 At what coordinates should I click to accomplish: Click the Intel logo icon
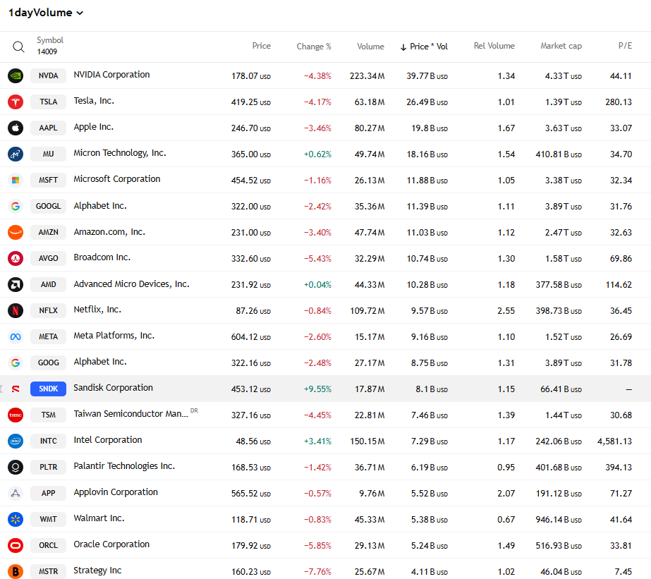click(x=16, y=441)
